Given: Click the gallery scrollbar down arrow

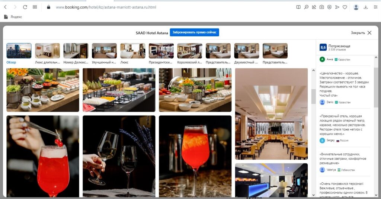Looking at the screenshot, I should point(313,195).
